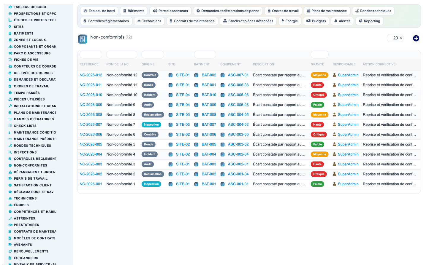
Task: Click the Gravité filter field
Action: [319, 55]
